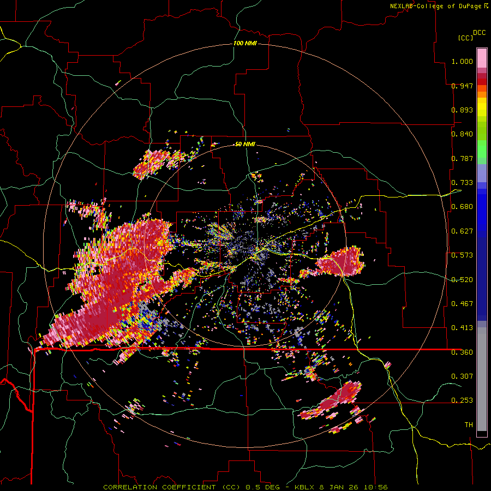
Task: Click the 0.787 scale value
Action: pos(462,158)
